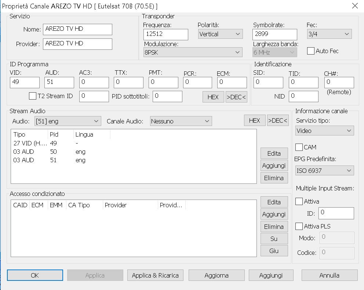The image size is (364, 290).
Task: Click HEX button in ID Programma
Action: [x=213, y=97]
